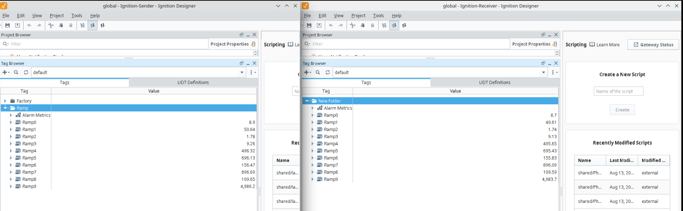683x211 pixels.
Task: Click Save icon in Ignition-Sender toolbar
Action: click(7, 26)
